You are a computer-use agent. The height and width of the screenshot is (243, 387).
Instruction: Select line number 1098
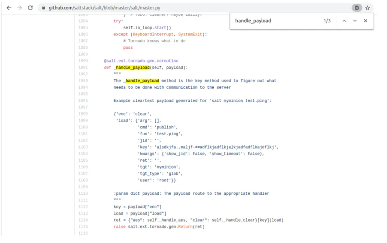83,114
